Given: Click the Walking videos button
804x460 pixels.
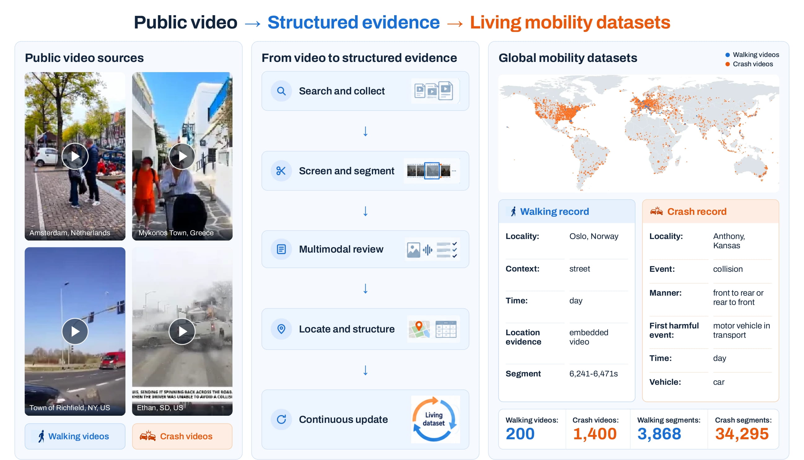Looking at the screenshot, I should [75, 436].
